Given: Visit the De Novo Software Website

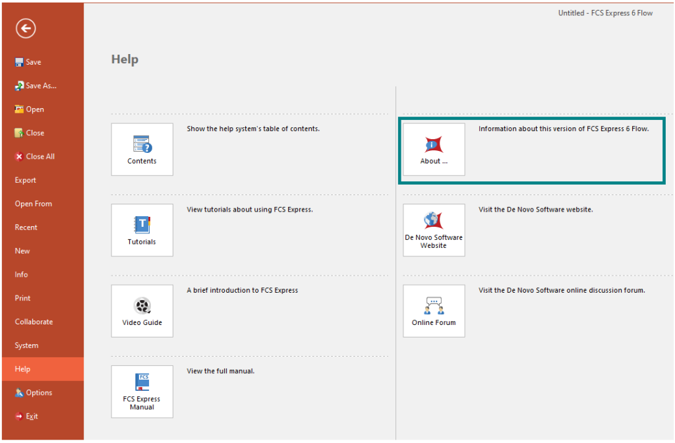Looking at the screenshot, I should point(433,229).
